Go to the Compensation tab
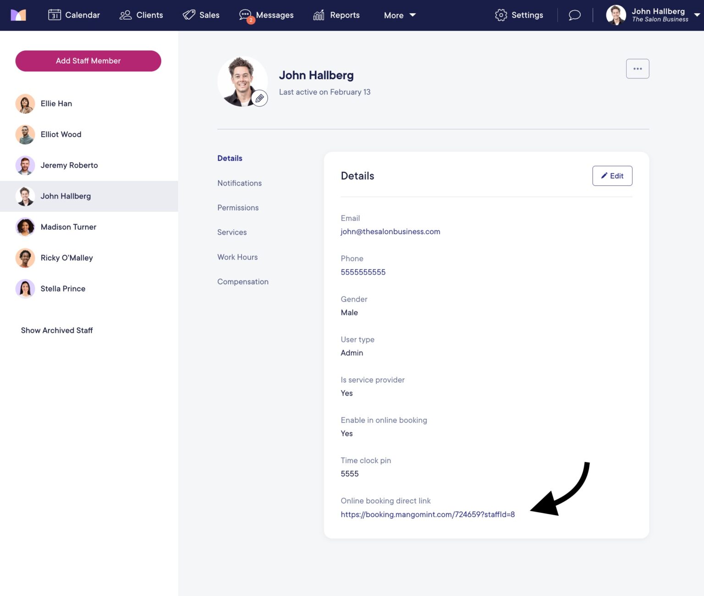Image resolution: width=704 pixels, height=596 pixels. pyautogui.click(x=242, y=281)
